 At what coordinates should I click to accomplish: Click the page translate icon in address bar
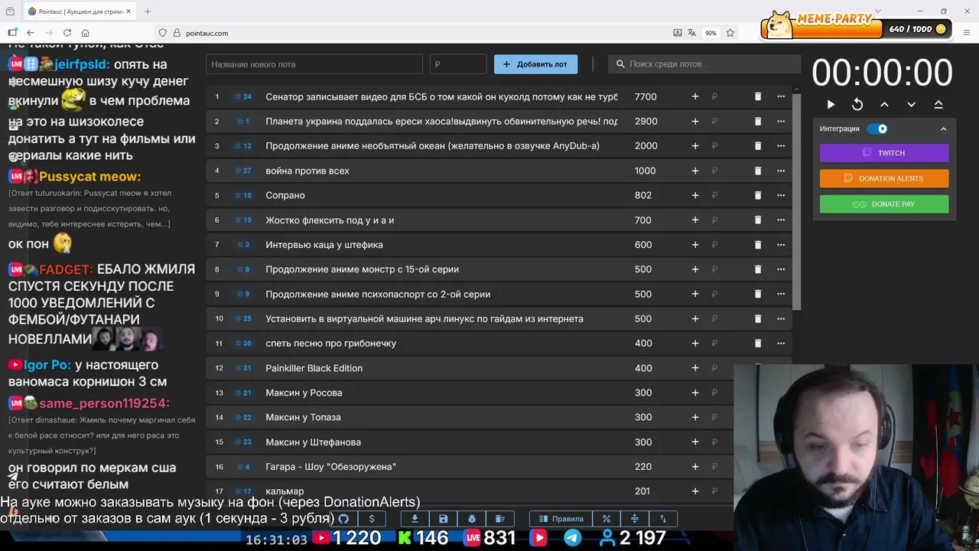point(692,33)
